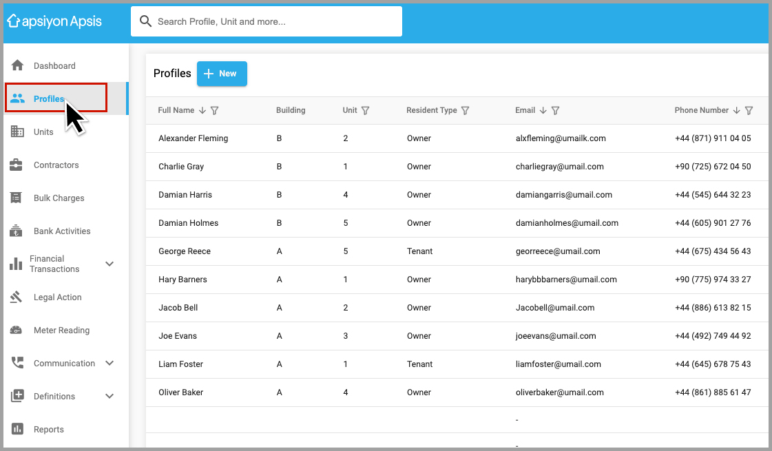Focus the Search Profile, Unit field
This screenshot has height=451, width=772.
pos(267,21)
